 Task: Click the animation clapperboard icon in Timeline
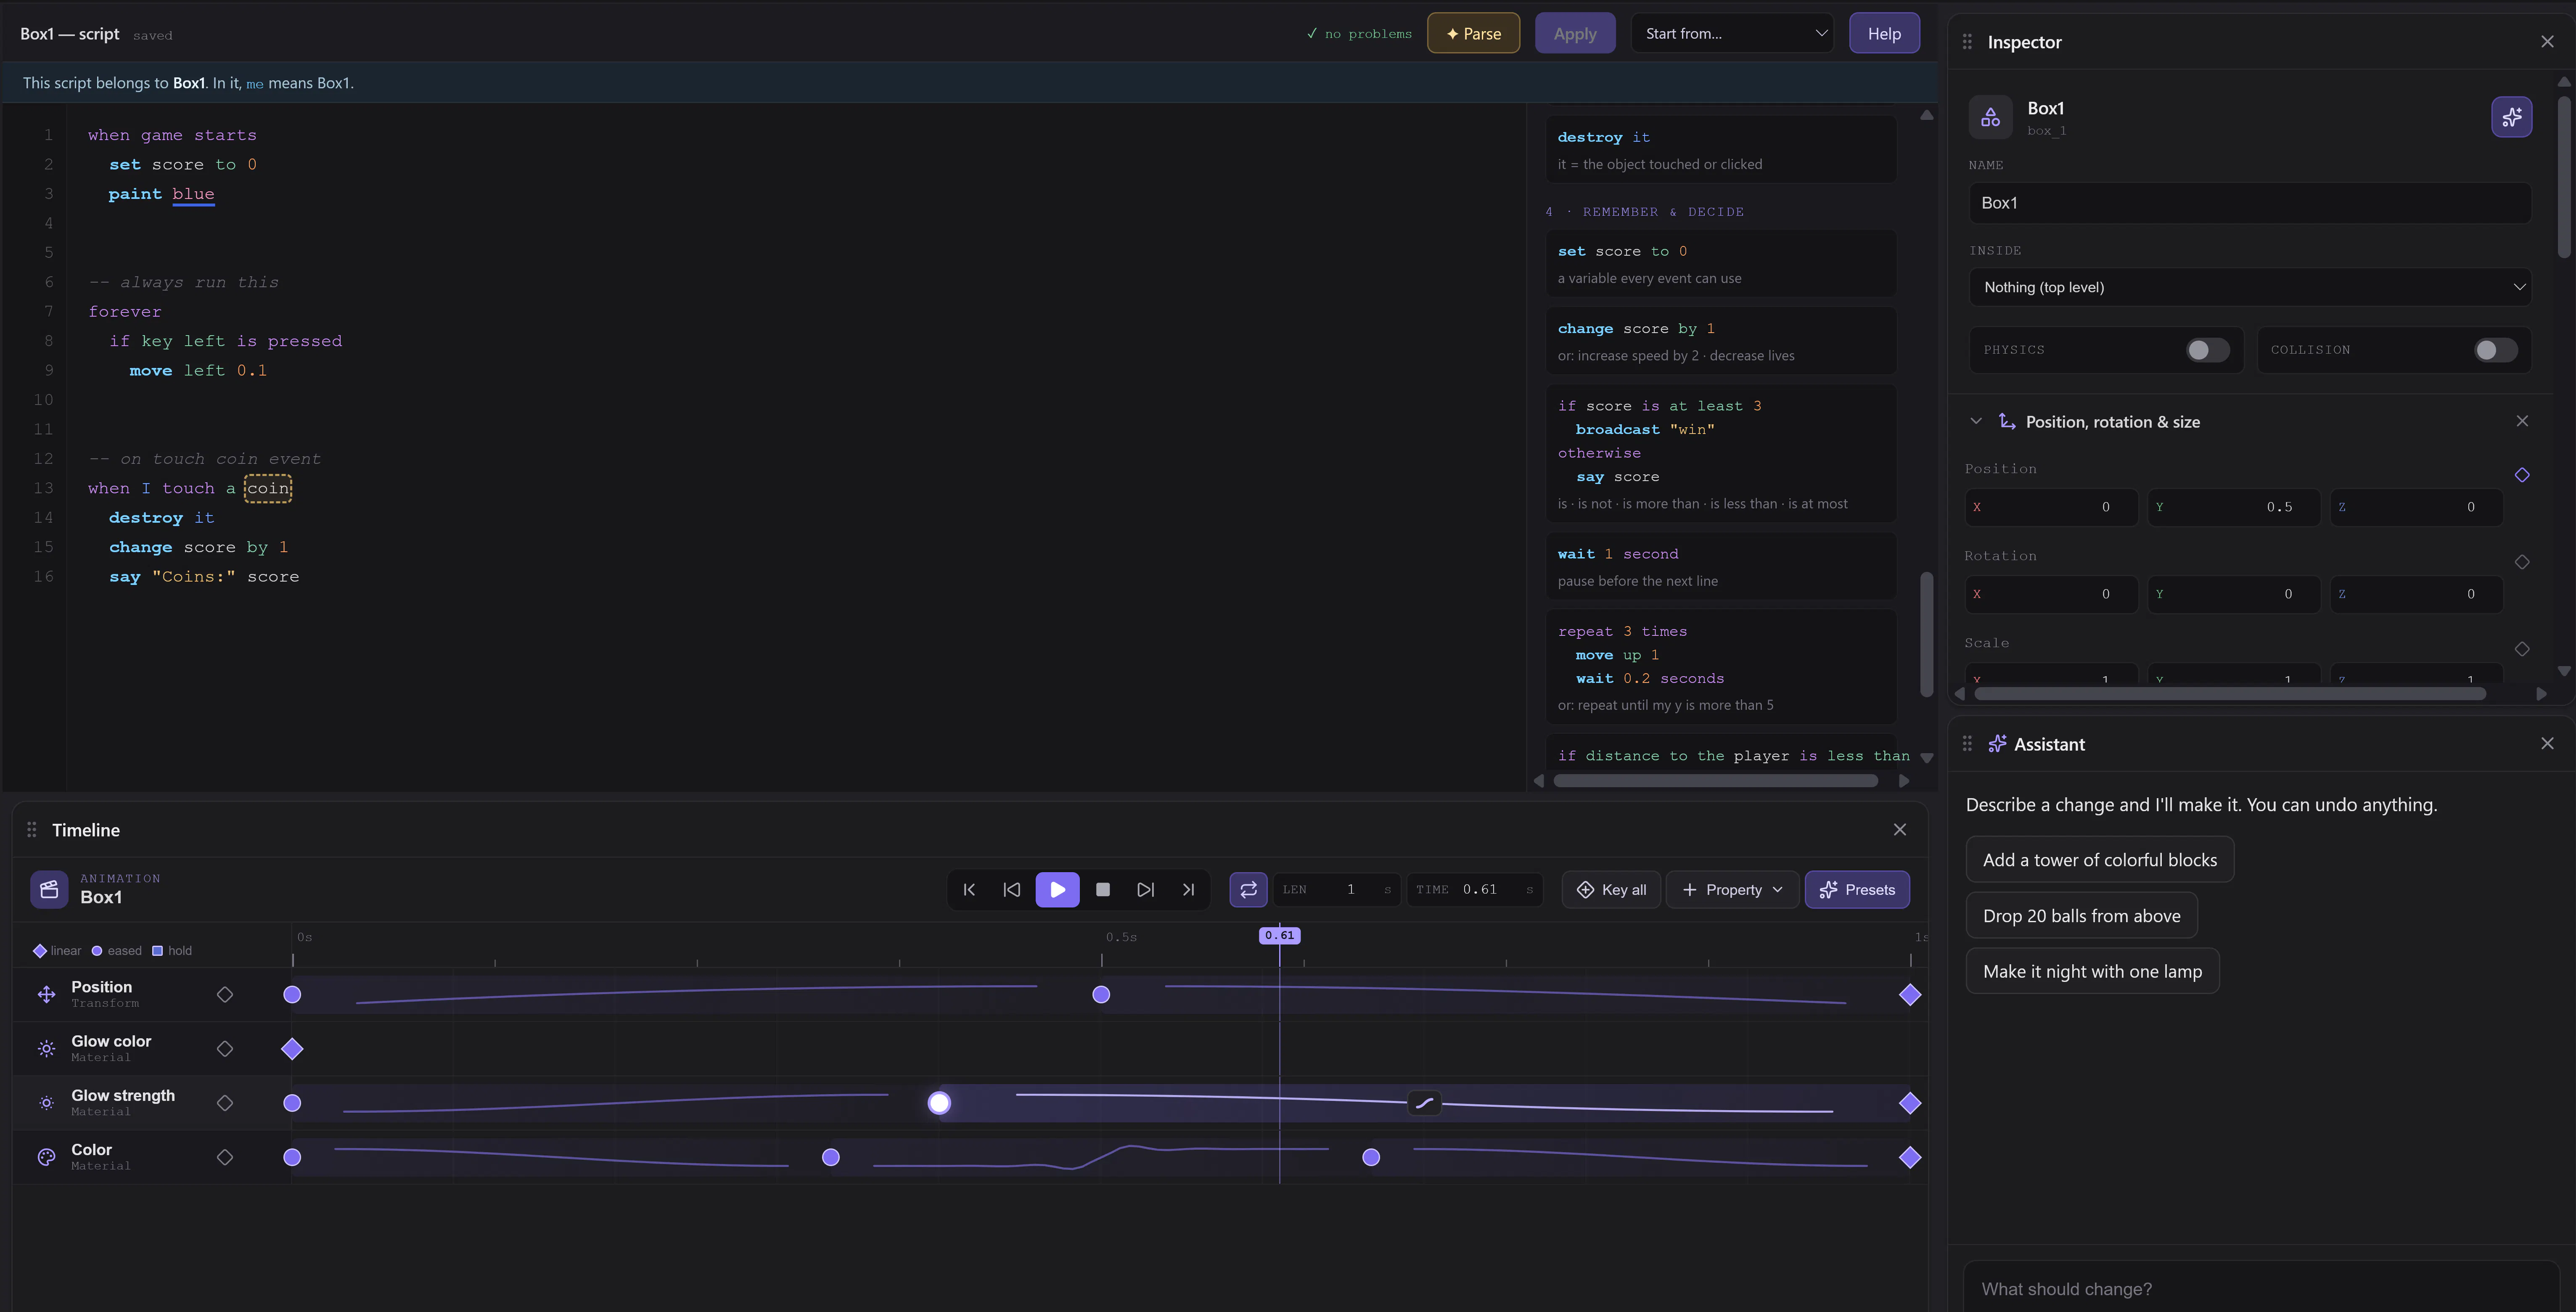tap(49, 889)
